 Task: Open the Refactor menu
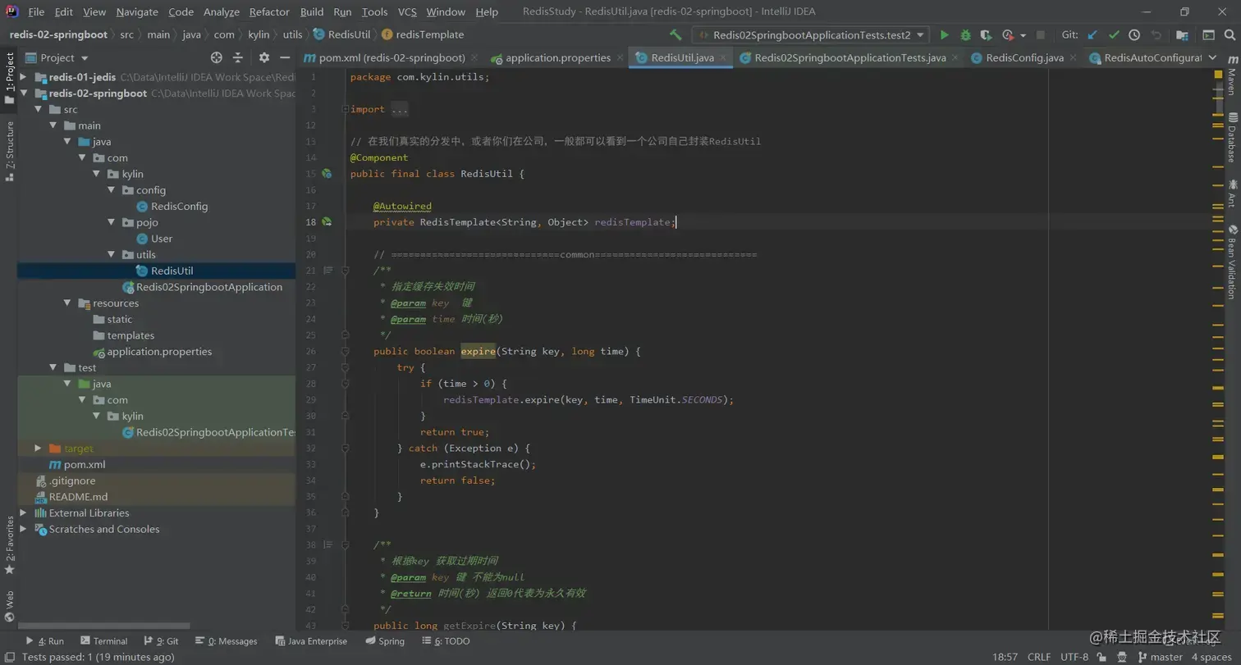269,12
